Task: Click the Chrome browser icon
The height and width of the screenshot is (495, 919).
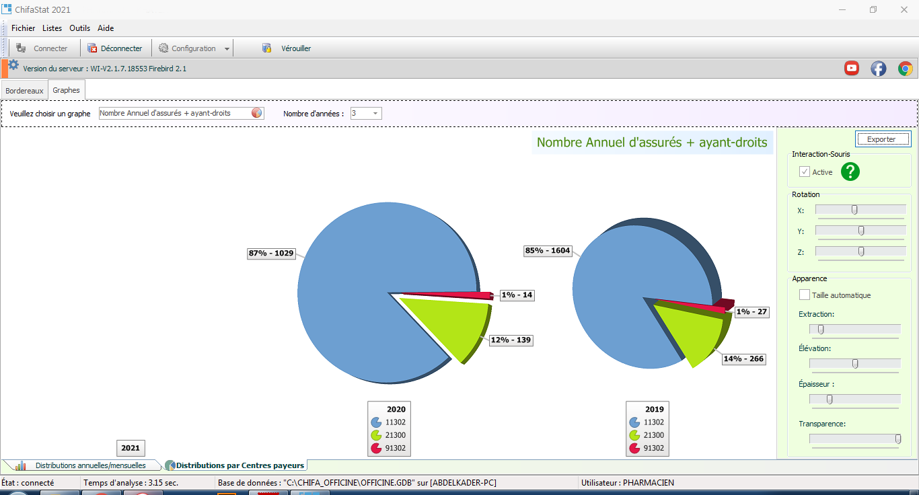Action: pos(906,68)
